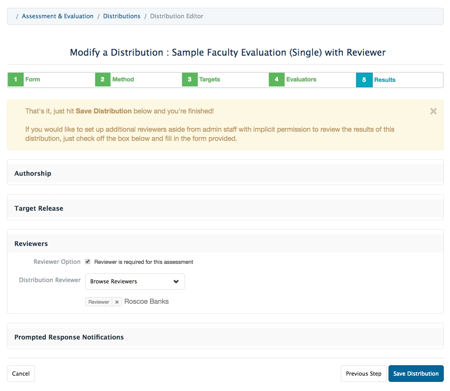This screenshot has width=450, height=391.
Task: Click the step 2 number badge
Action: pos(103,79)
